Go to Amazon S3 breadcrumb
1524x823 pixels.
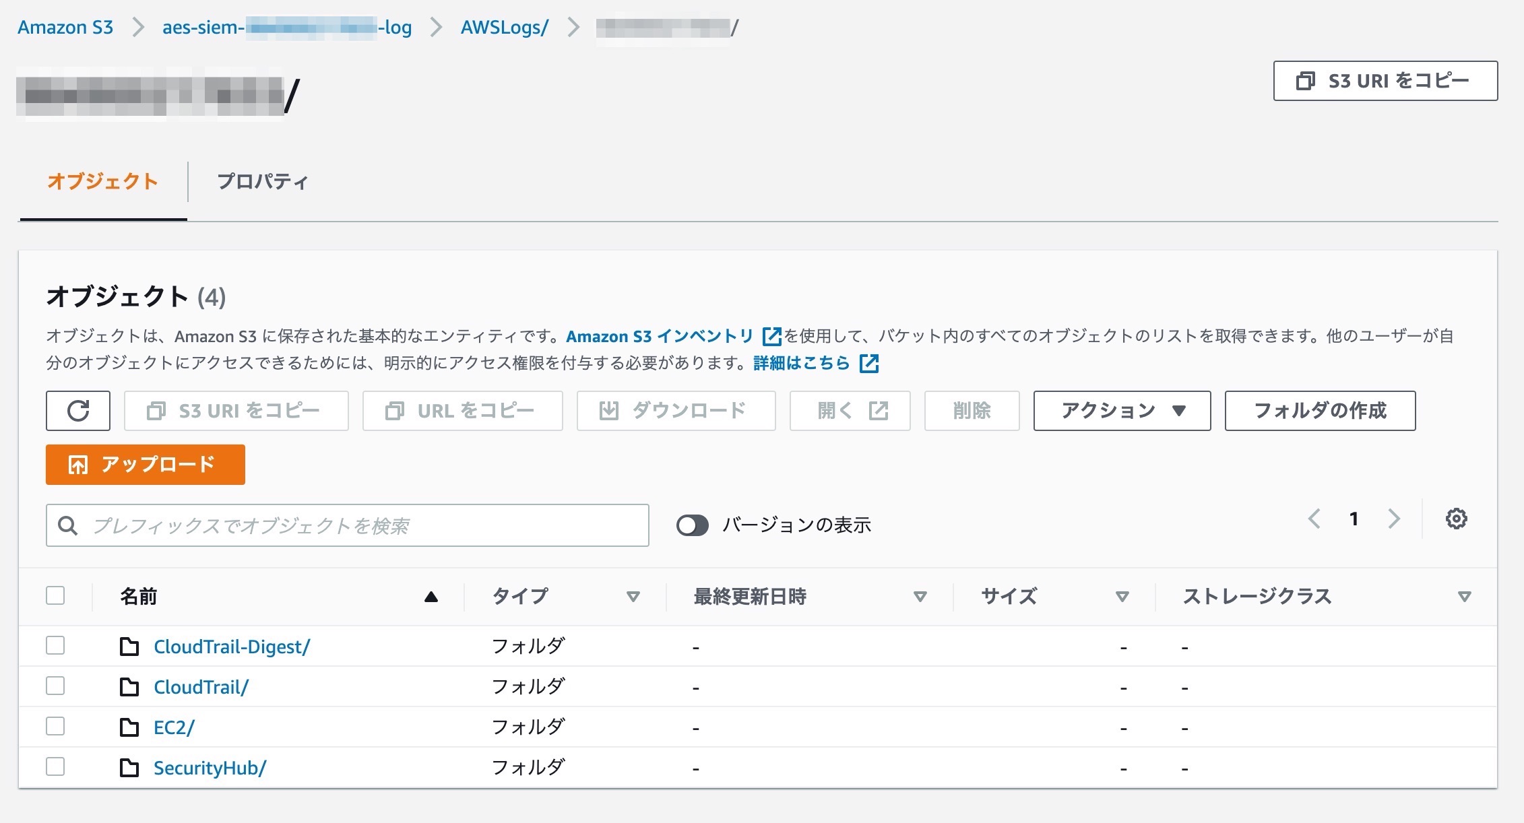pos(65,27)
